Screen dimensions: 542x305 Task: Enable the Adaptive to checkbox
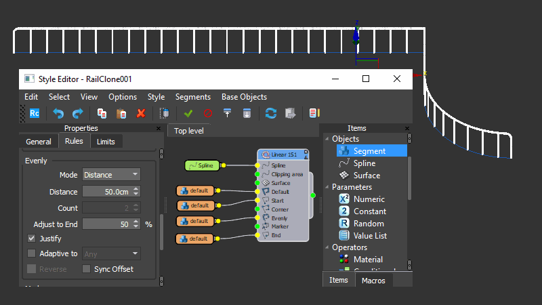pyautogui.click(x=32, y=253)
